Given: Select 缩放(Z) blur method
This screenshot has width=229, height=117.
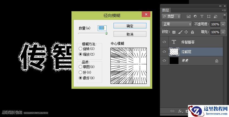Looking at the screenshot, I should pos(86,54).
